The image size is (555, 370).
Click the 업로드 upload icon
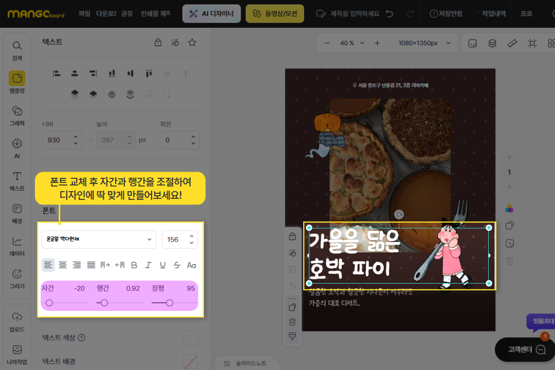click(x=17, y=321)
